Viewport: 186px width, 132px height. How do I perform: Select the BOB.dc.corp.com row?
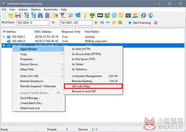[93, 41]
